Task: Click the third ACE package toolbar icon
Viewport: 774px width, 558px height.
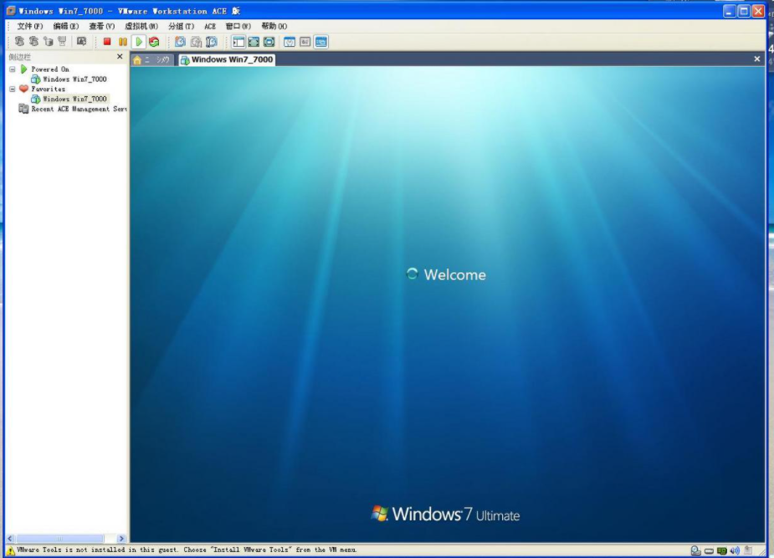Action: pyautogui.click(x=48, y=42)
